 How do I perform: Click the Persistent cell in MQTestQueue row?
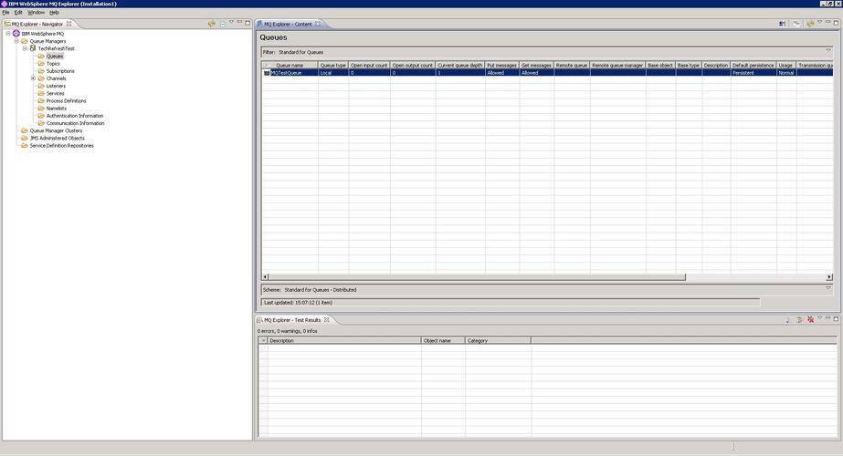point(753,73)
